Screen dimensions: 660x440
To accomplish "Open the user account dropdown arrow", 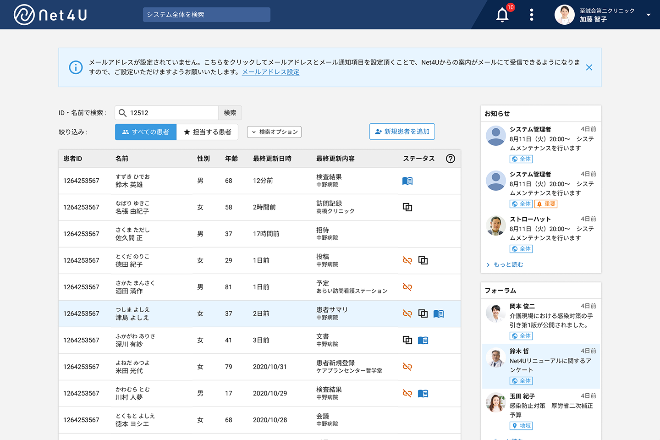I will pos(648,15).
